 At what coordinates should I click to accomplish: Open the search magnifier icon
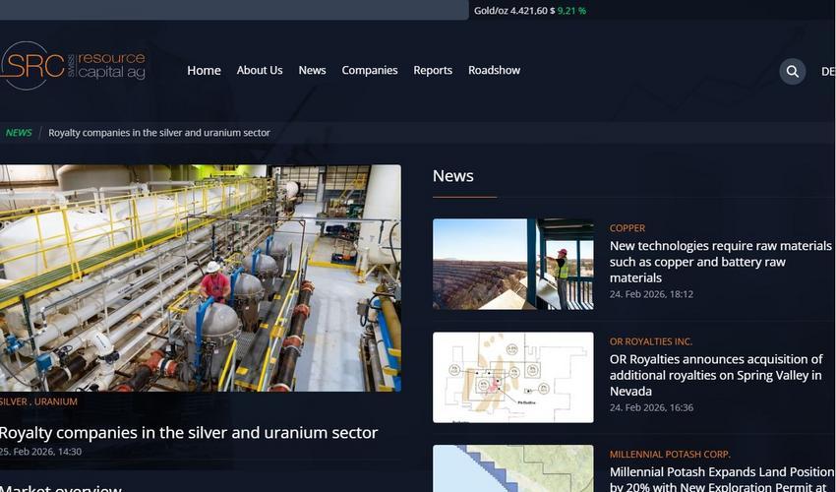pos(793,71)
